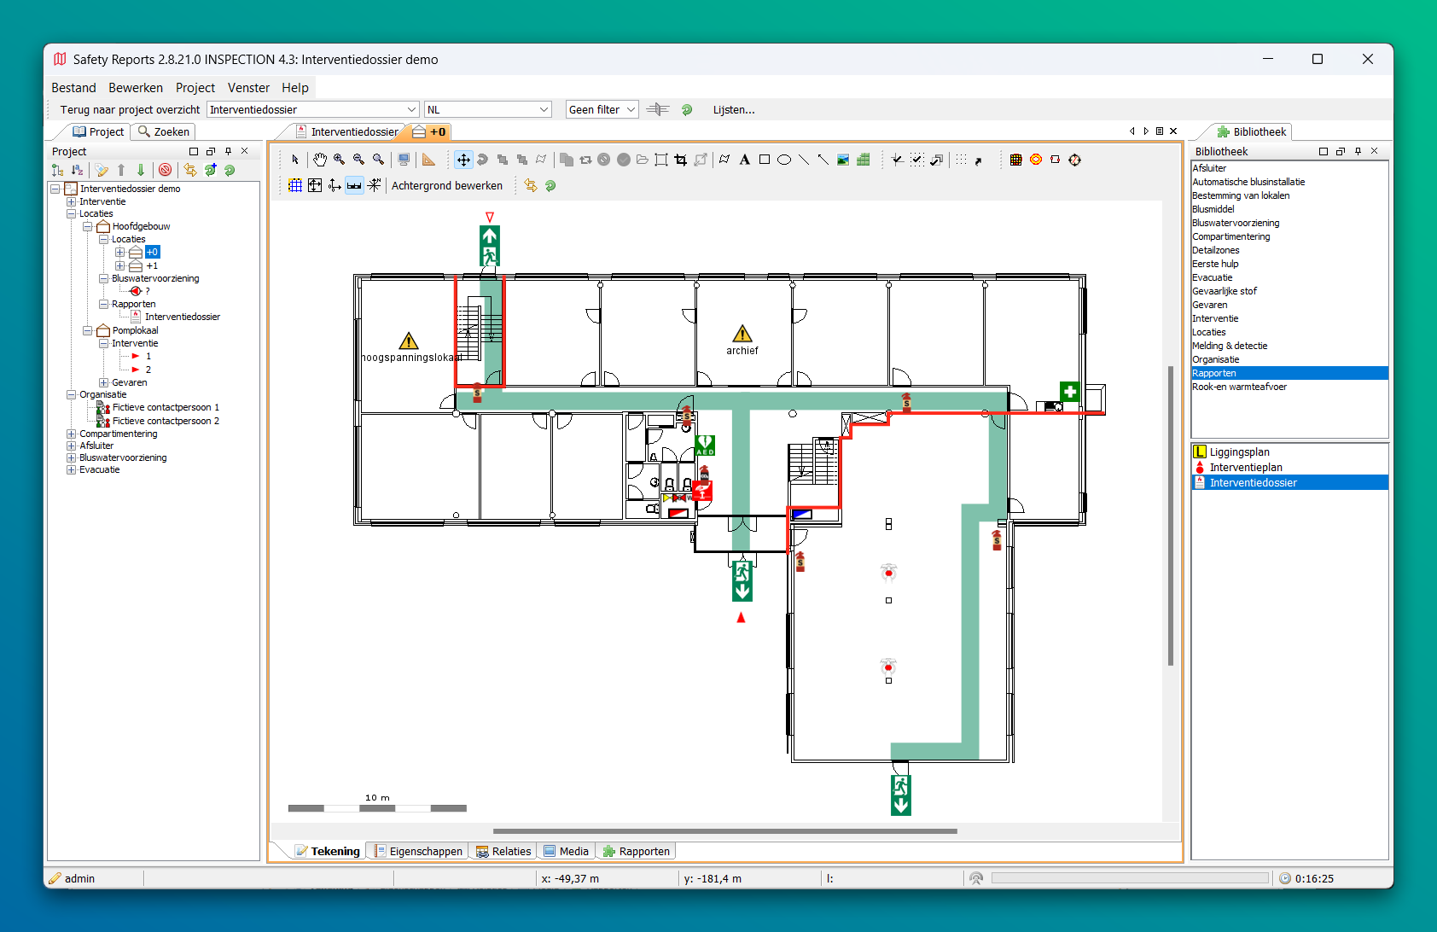1437x932 pixels.
Task: Select the hand pan tool
Action: (319, 160)
